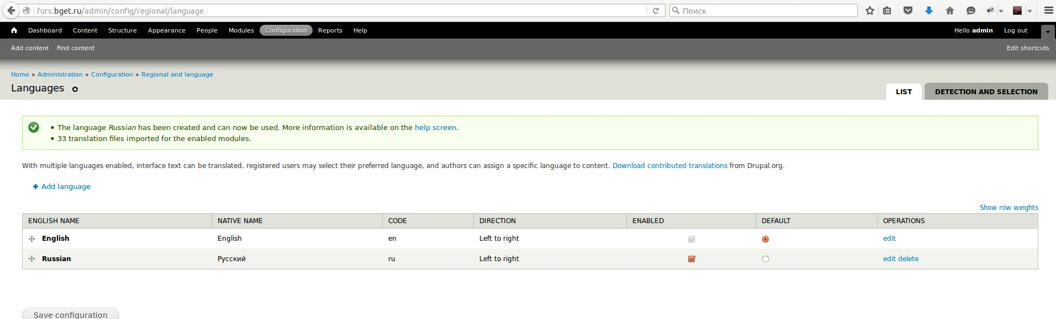The height and width of the screenshot is (319, 1056).
Task: Bookmark this page with the star icon
Action: (x=870, y=10)
